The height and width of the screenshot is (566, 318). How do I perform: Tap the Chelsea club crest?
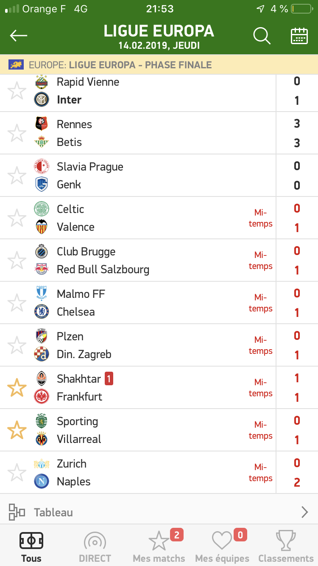tap(42, 312)
